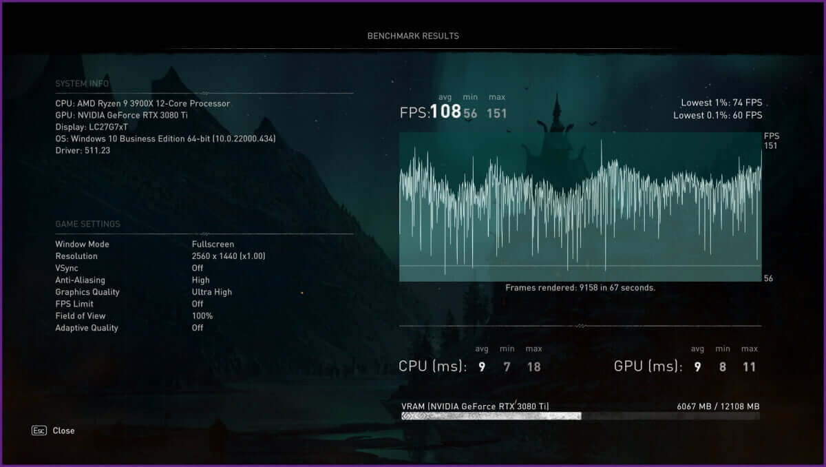826x467 pixels.
Task: Click the Fullscreen value
Action: [x=213, y=244]
